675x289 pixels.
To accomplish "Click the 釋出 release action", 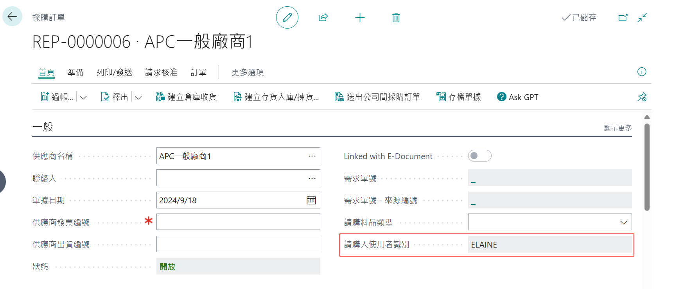I will [115, 97].
